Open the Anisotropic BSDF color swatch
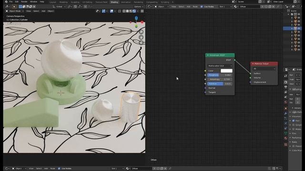 (226, 71)
